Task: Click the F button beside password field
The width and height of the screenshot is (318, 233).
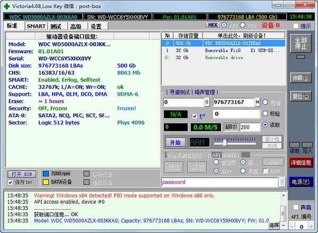Action: (x=282, y=182)
